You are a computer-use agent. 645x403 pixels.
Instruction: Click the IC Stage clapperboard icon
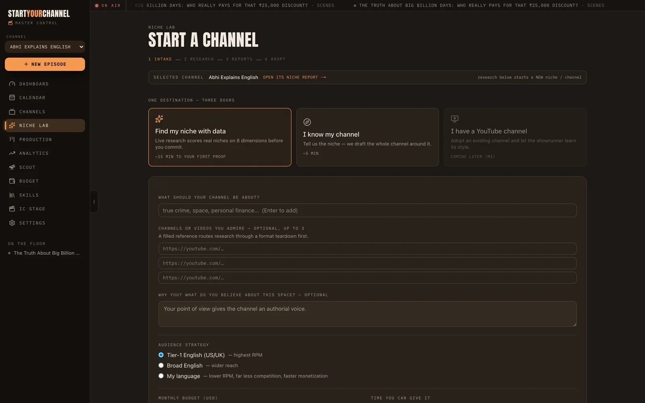(12, 209)
